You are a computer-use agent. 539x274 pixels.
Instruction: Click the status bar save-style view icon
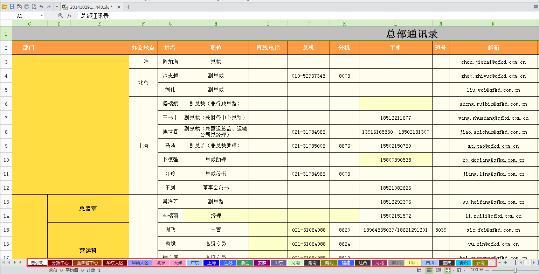pyautogui.click(x=420, y=270)
